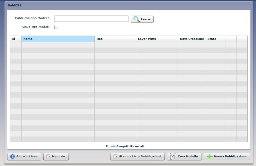
Task: Click the model icon on Crea Modello
Action: pyautogui.click(x=173, y=156)
